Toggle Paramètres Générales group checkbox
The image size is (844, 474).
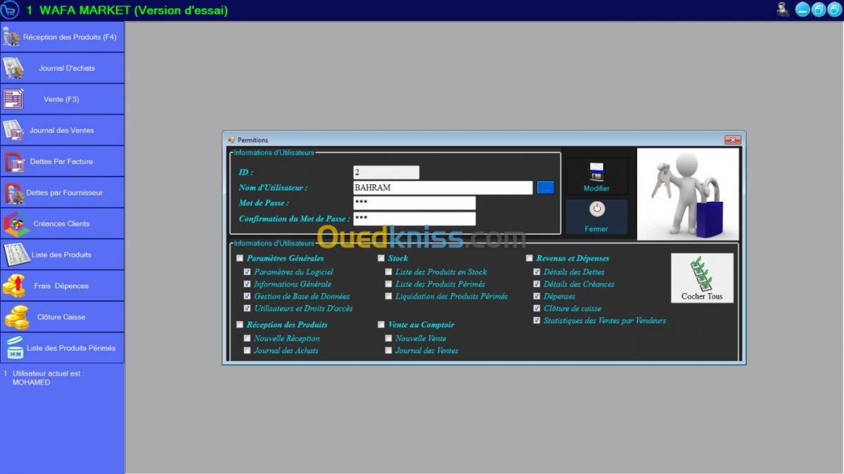(x=240, y=259)
